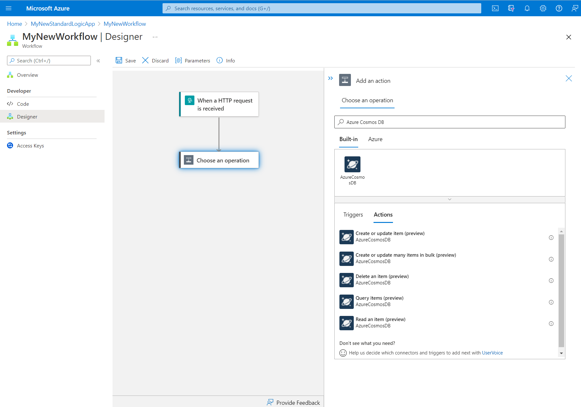Close the Designer blade

coord(569,37)
